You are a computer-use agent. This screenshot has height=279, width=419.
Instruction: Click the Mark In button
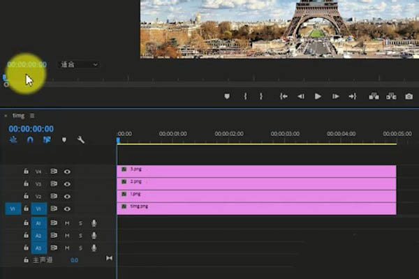point(245,96)
